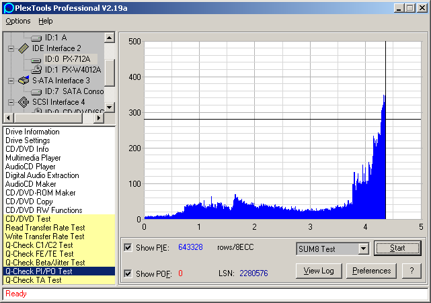Select Q-Check PI/PO Test

pos(59,271)
